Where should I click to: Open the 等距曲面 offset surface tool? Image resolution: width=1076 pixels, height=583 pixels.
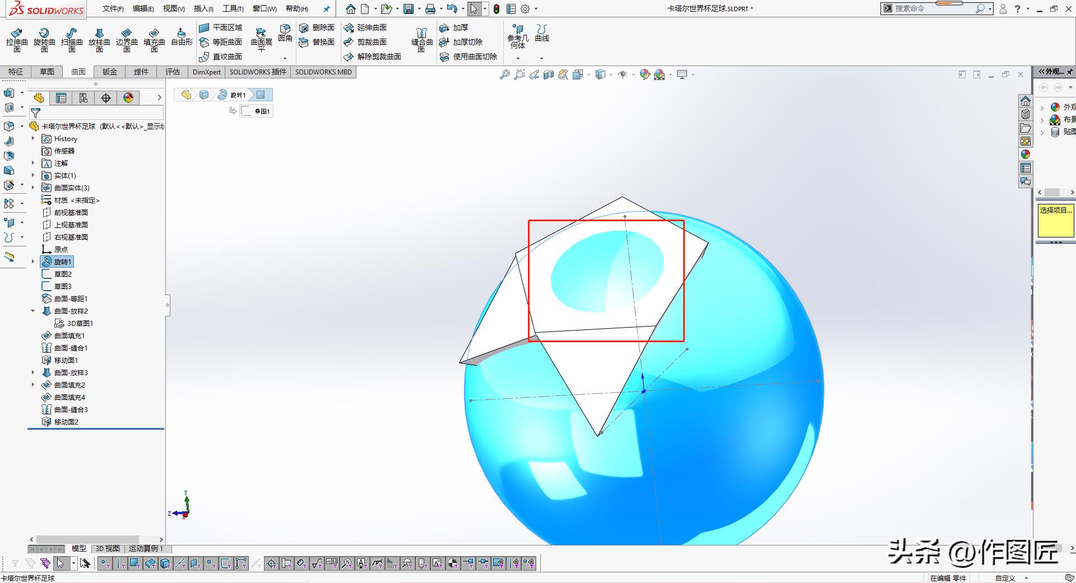(221, 42)
